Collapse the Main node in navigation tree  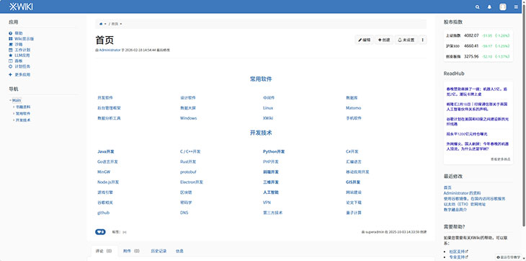pos(10,100)
